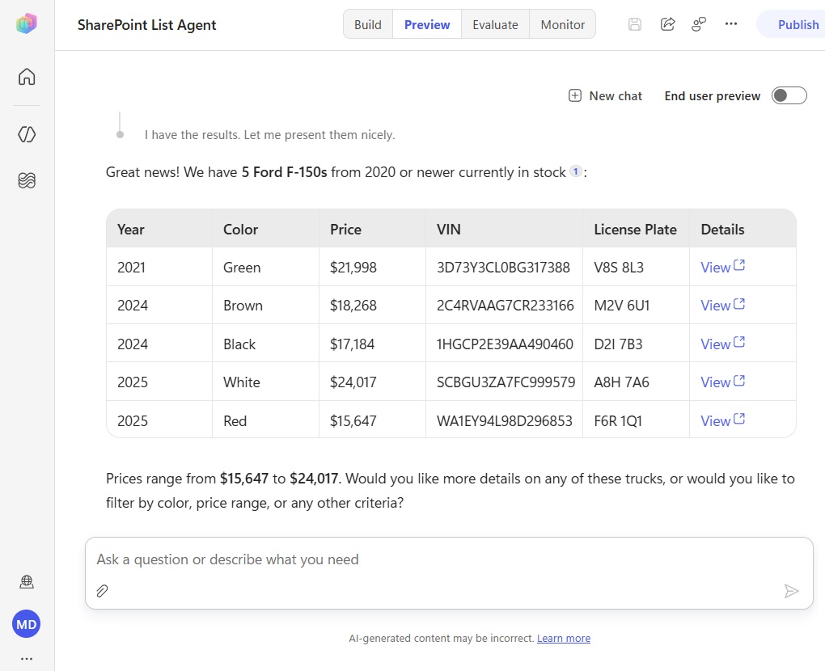Click the License Plate column header
Viewport: 825px width, 671px height.
point(635,230)
